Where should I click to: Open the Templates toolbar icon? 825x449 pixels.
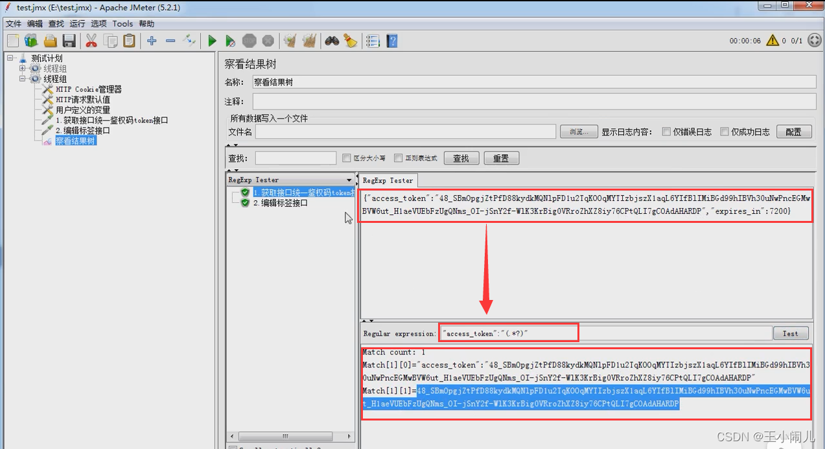pyautogui.click(x=31, y=41)
